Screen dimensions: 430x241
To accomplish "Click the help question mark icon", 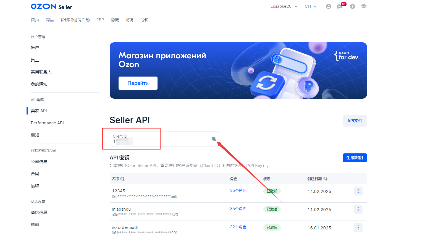I will pos(352,6).
